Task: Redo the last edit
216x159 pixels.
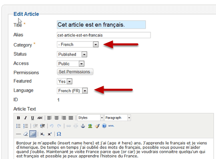Action: [x=59, y=126]
